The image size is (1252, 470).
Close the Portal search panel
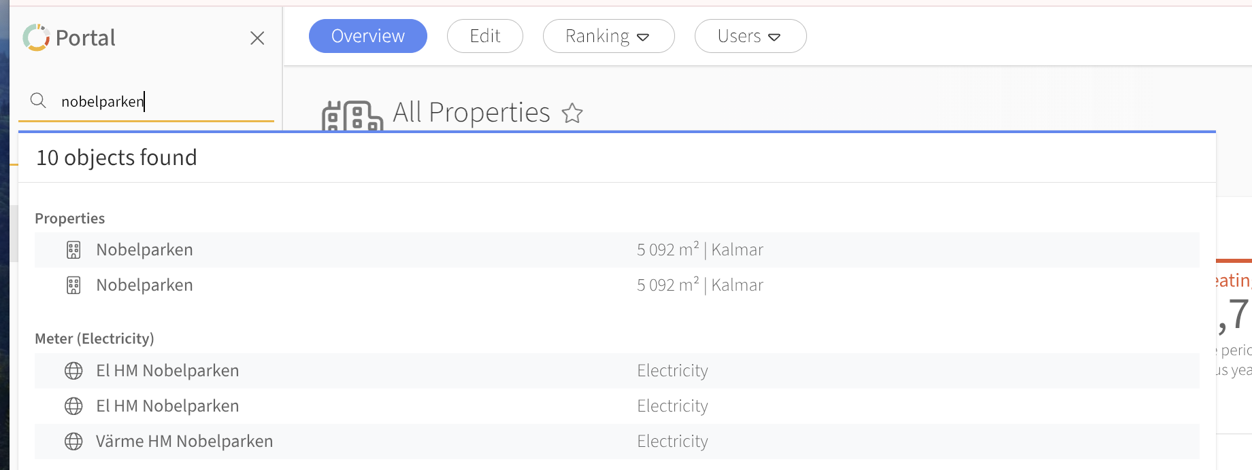click(257, 38)
